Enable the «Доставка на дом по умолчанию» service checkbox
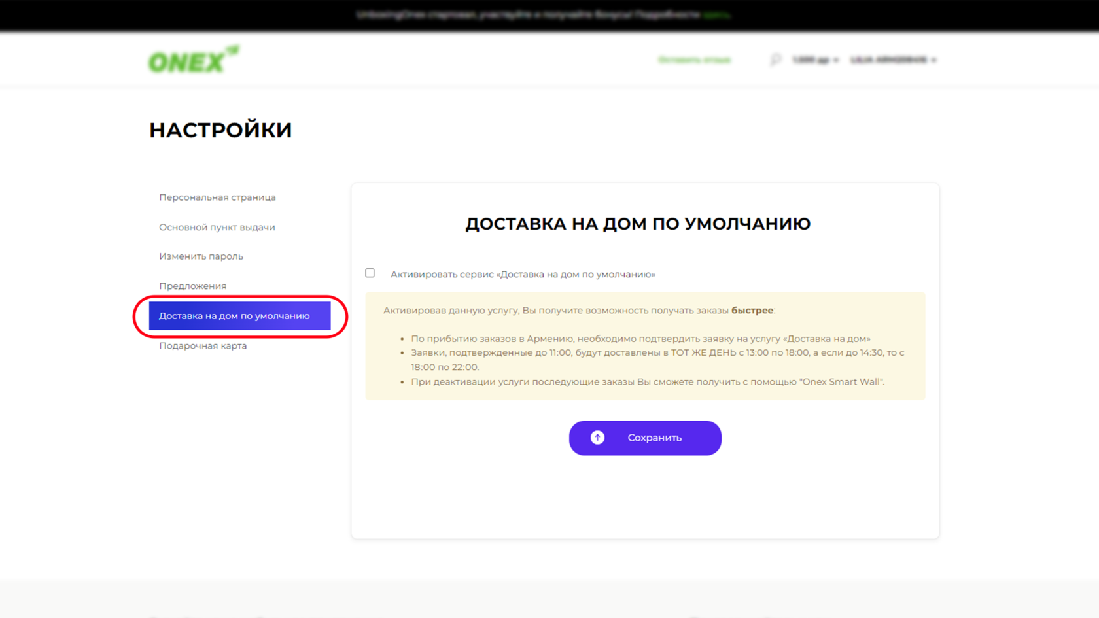 tap(370, 273)
